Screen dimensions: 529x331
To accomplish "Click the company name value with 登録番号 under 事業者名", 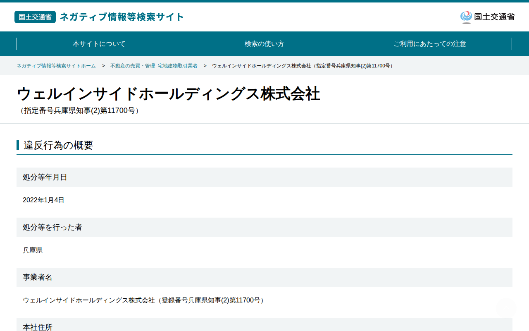I will click(x=145, y=300).
